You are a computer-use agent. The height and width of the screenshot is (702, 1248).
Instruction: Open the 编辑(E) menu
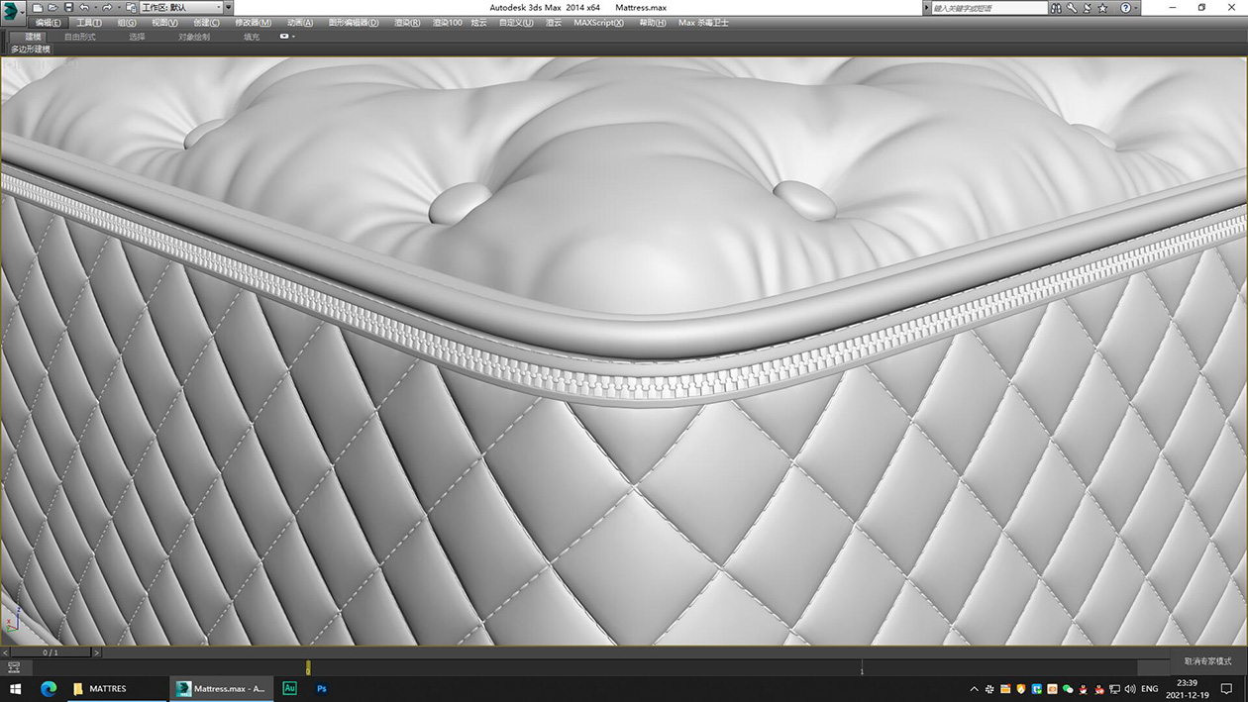(x=49, y=23)
